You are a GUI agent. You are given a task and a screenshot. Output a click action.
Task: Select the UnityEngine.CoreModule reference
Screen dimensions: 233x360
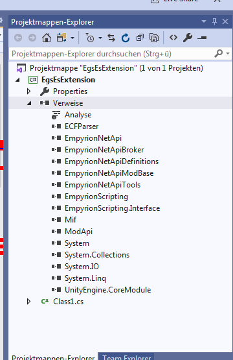[107, 290]
